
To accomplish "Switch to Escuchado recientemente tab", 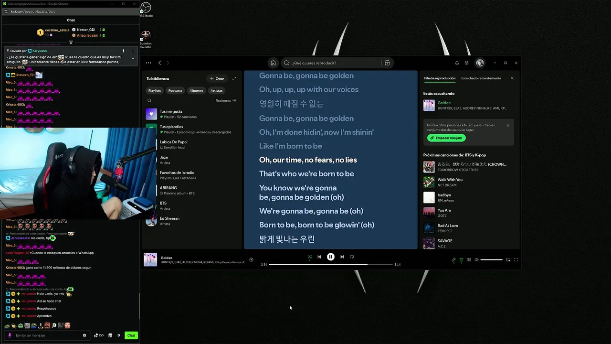I will 481,78.
